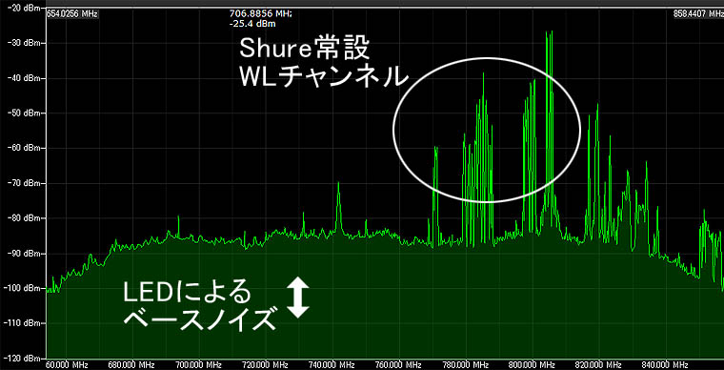Click the 706.8856 MHz marker readout
Screen dimensions: 724x370
click(x=260, y=14)
